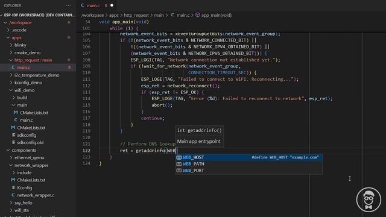
Task: Click WEB_PATH suggestion constant icon
Action: (179, 164)
